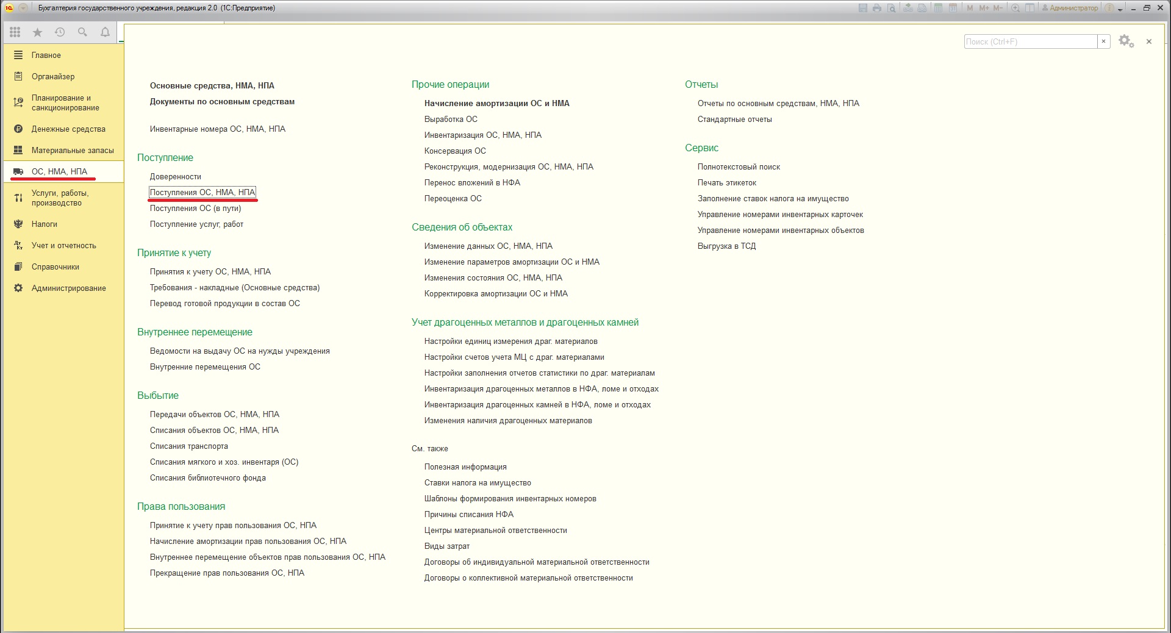This screenshot has width=1171, height=633.
Task: Open the sections menu grid icon
Action: tap(15, 32)
